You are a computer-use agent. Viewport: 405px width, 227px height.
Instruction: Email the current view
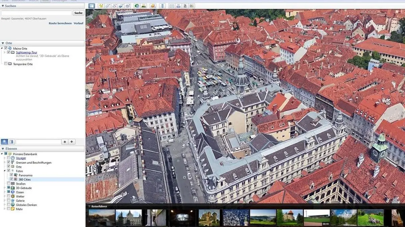[x=171, y=6]
